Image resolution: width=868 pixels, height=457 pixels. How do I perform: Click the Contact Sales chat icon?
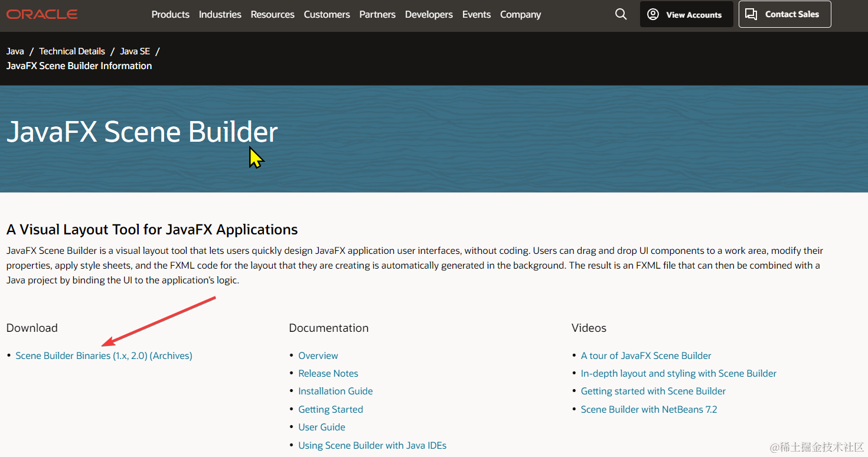(x=751, y=14)
